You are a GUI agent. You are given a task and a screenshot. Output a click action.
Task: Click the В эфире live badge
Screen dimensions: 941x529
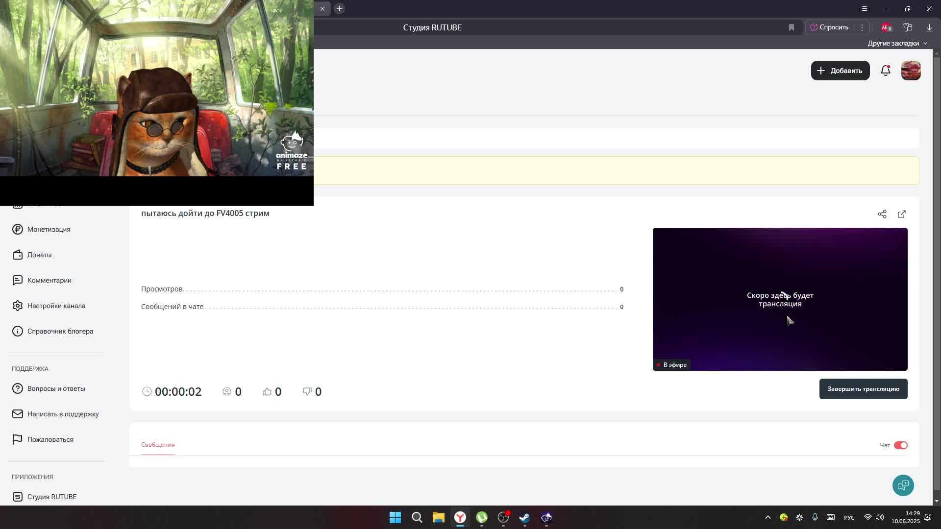[671, 365]
